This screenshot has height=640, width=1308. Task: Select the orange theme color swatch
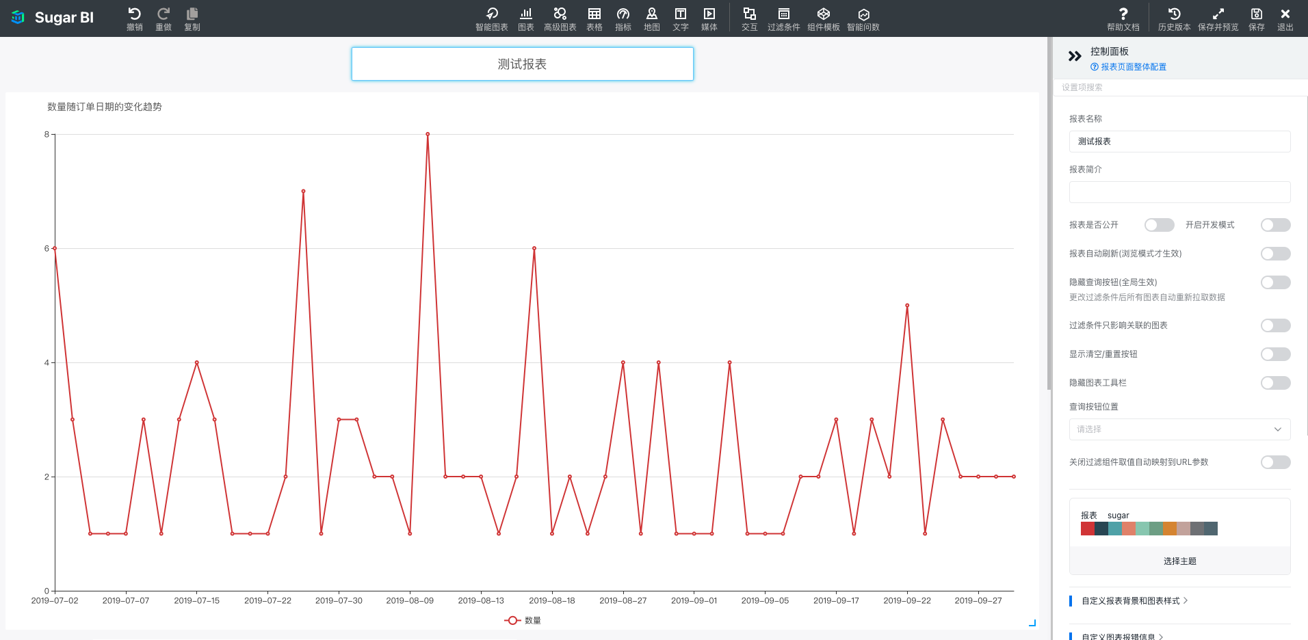pyautogui.click(x=1170, y=529)
